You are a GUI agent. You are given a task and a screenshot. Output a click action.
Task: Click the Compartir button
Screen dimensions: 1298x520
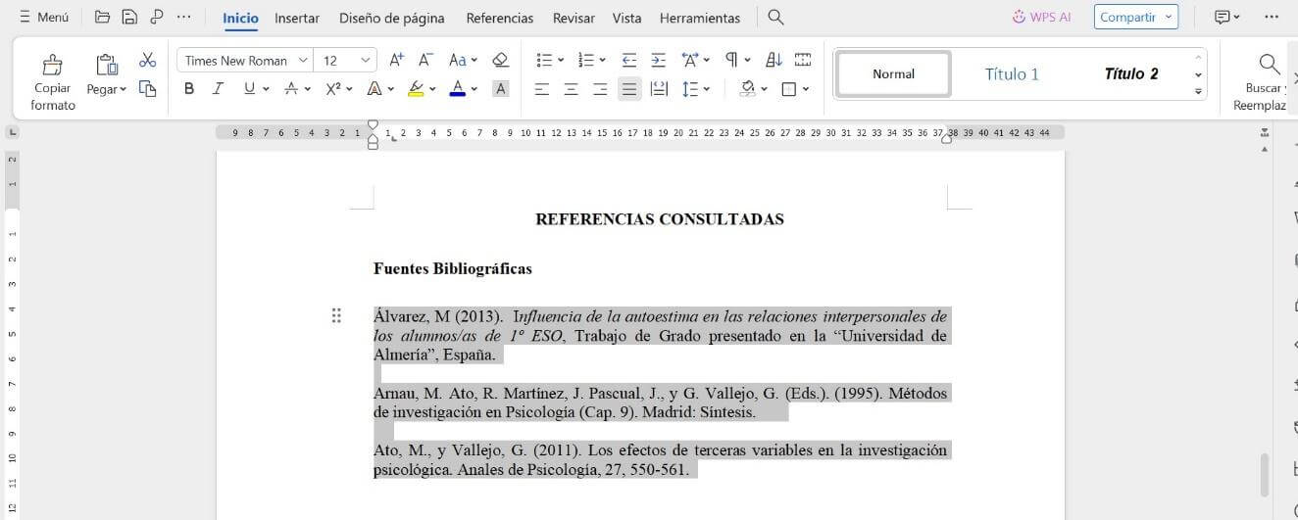point(1136,17)
